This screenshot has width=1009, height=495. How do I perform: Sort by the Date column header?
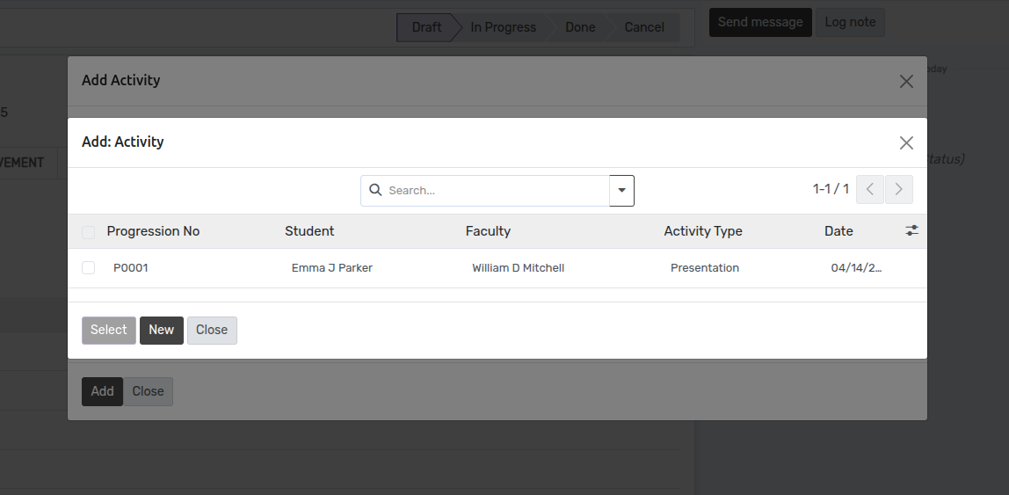click(x=838, y=231)
